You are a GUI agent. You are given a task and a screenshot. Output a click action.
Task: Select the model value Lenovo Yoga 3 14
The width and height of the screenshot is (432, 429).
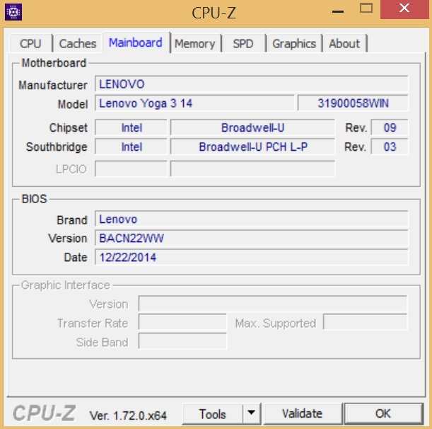tap(194, 103)
